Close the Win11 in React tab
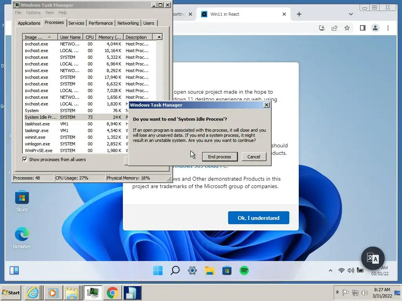402x301 pixels. pyautogui.click(x=284, y=14)
